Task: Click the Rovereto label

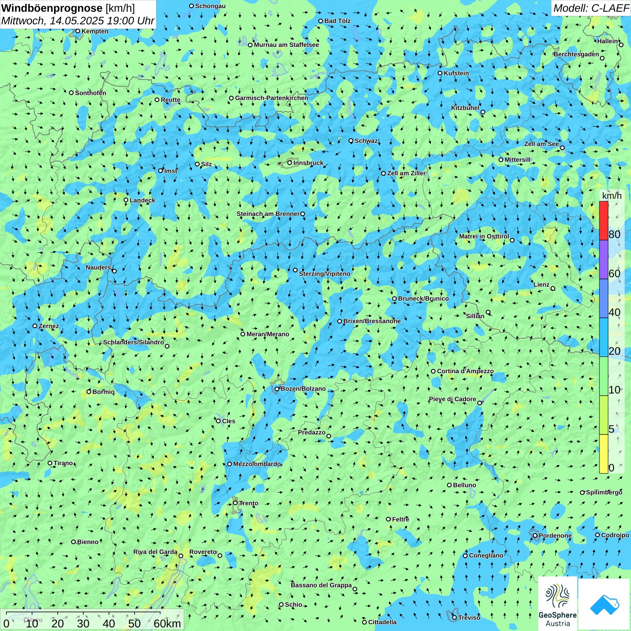Action: [x=203, y=552]
